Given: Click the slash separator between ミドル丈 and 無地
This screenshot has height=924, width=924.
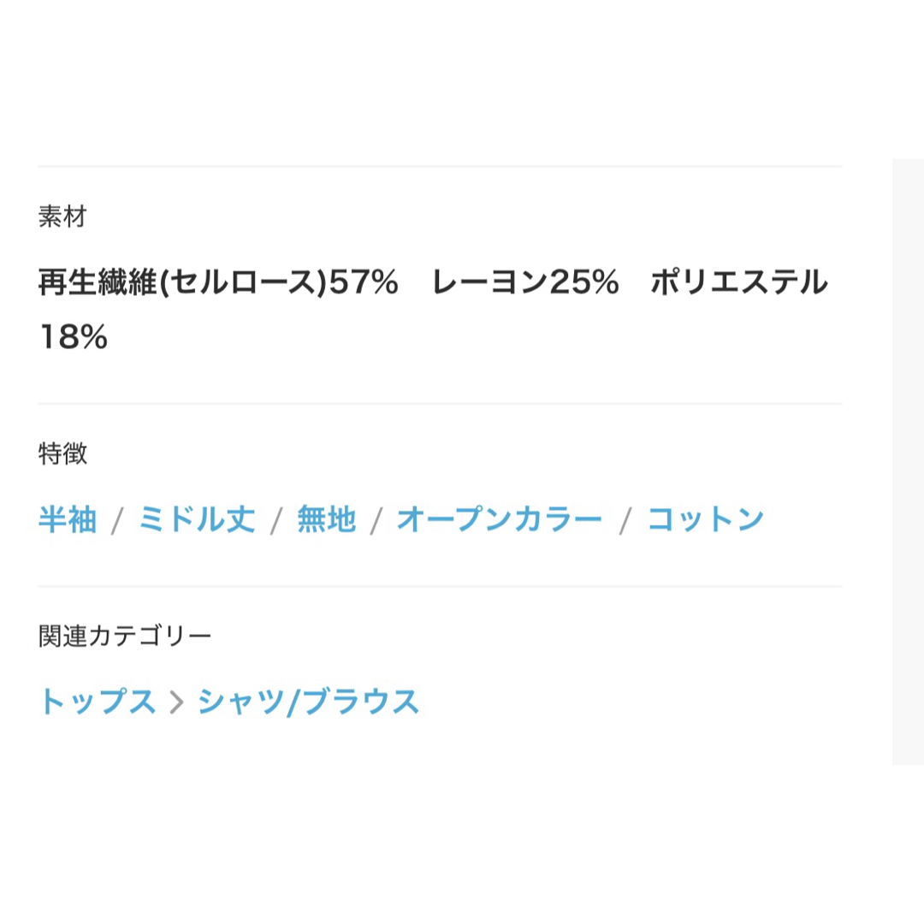Looking at the screenshot, I should pos(276,521).
